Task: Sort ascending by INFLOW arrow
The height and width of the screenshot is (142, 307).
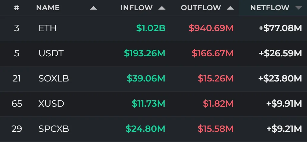Action: (162, 8)
